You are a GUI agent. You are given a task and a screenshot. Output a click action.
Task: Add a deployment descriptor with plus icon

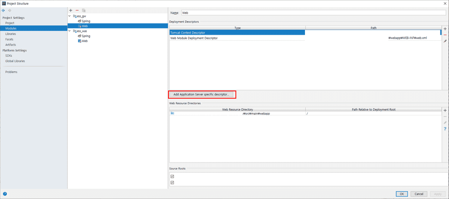[x=445, y=29]
